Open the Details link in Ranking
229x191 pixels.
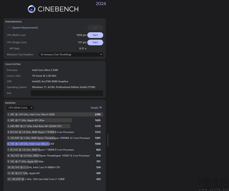tap(94, 108)
